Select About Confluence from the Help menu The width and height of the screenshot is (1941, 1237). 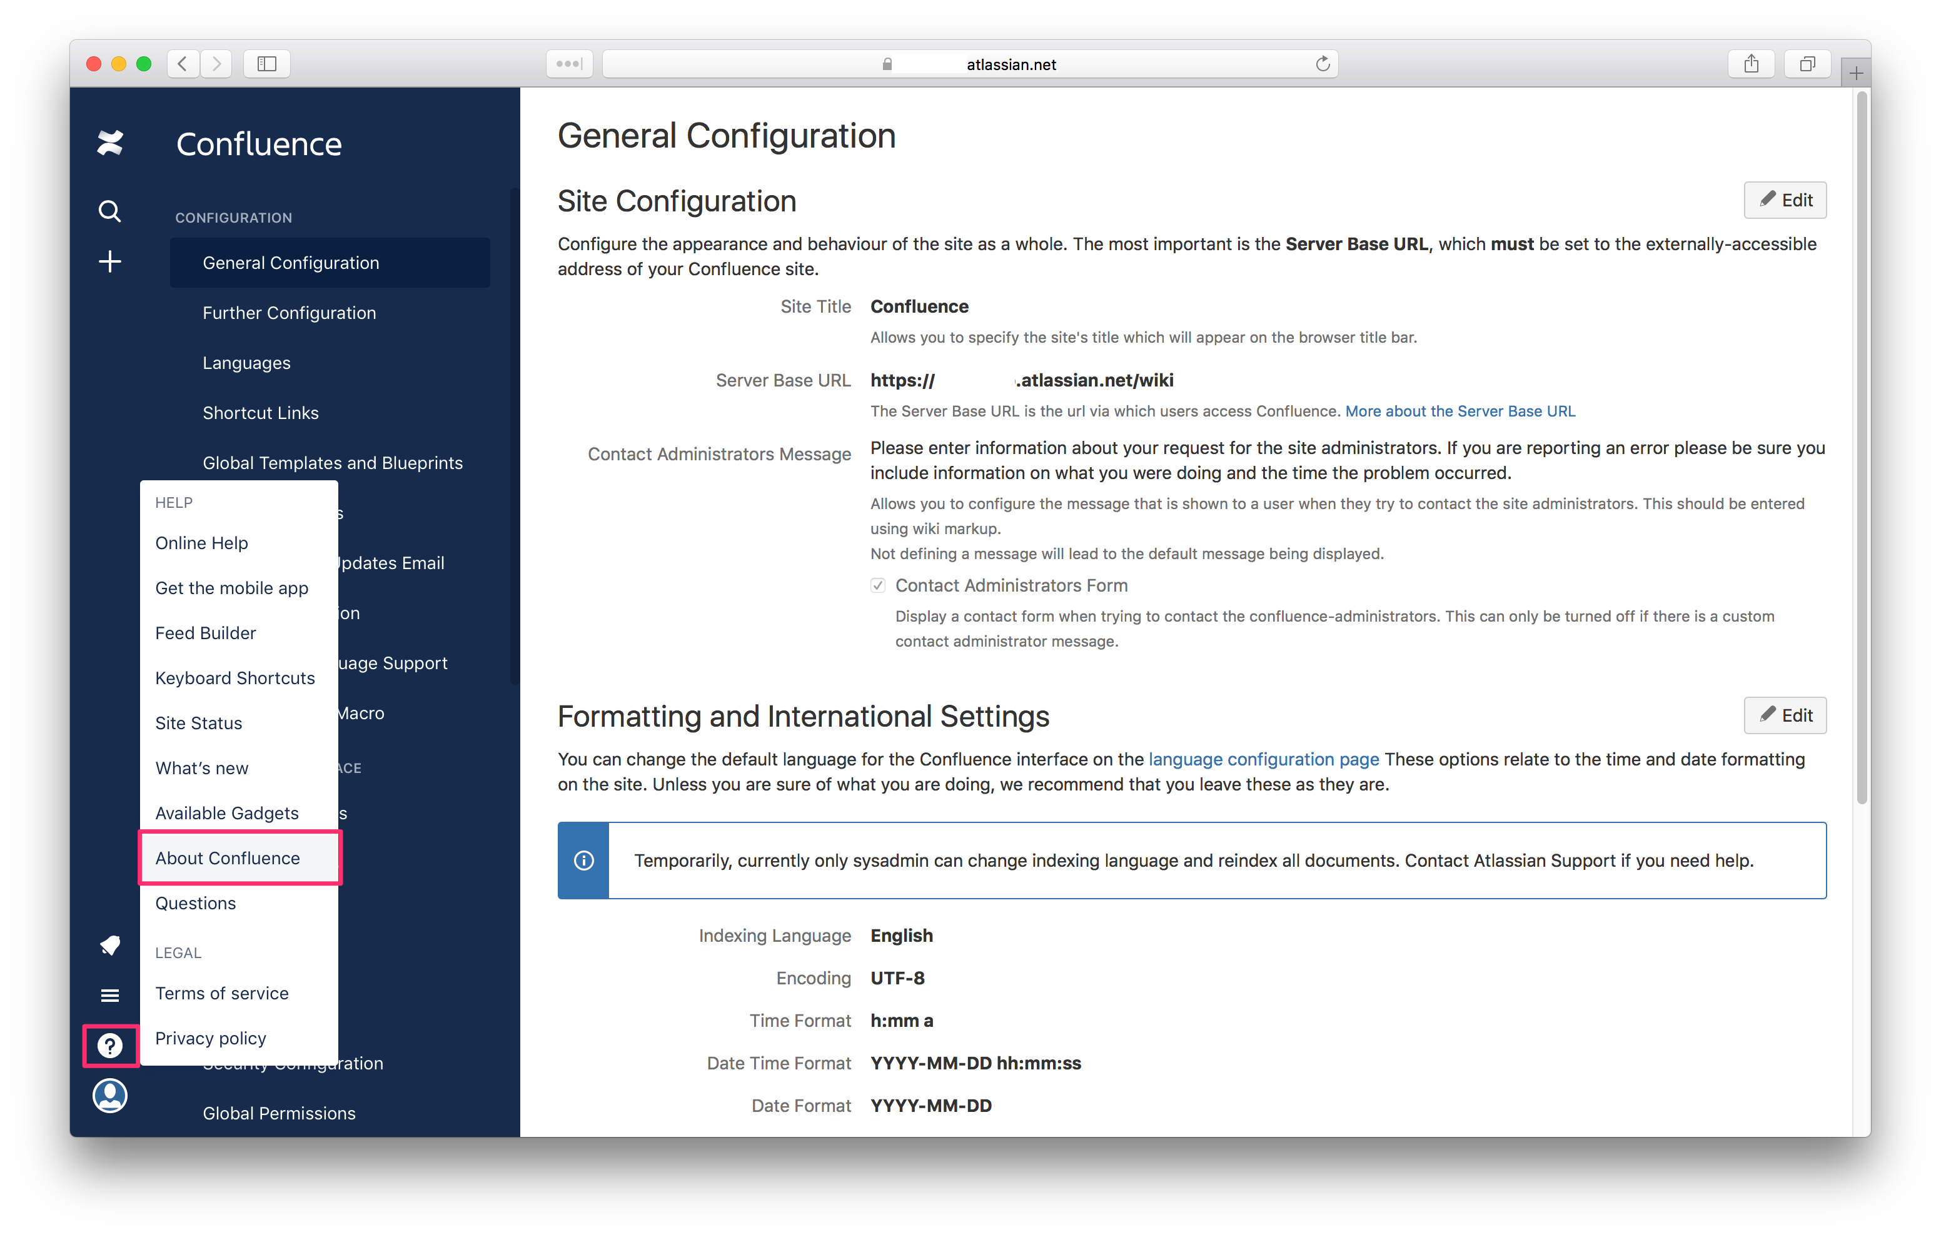coord(228,857)
